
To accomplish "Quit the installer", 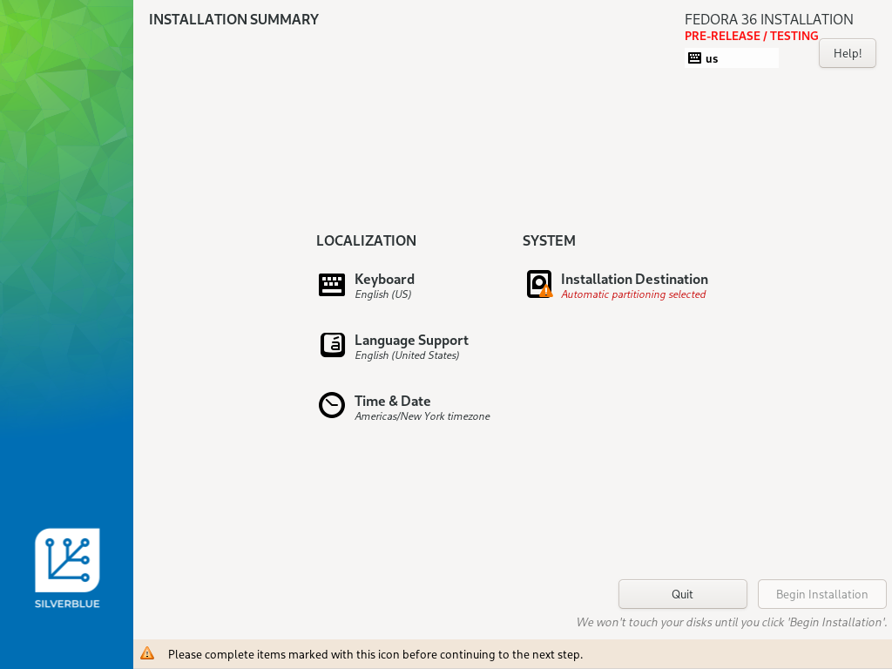I will (683, 594).
